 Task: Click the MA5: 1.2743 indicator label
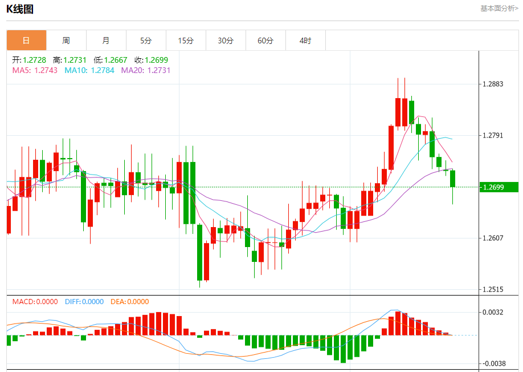point(35,70)
